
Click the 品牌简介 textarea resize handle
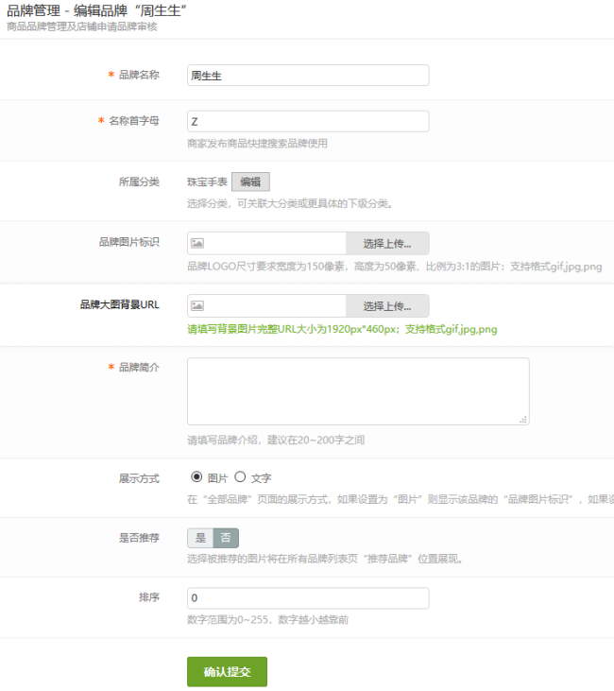[x=522, y=420]
